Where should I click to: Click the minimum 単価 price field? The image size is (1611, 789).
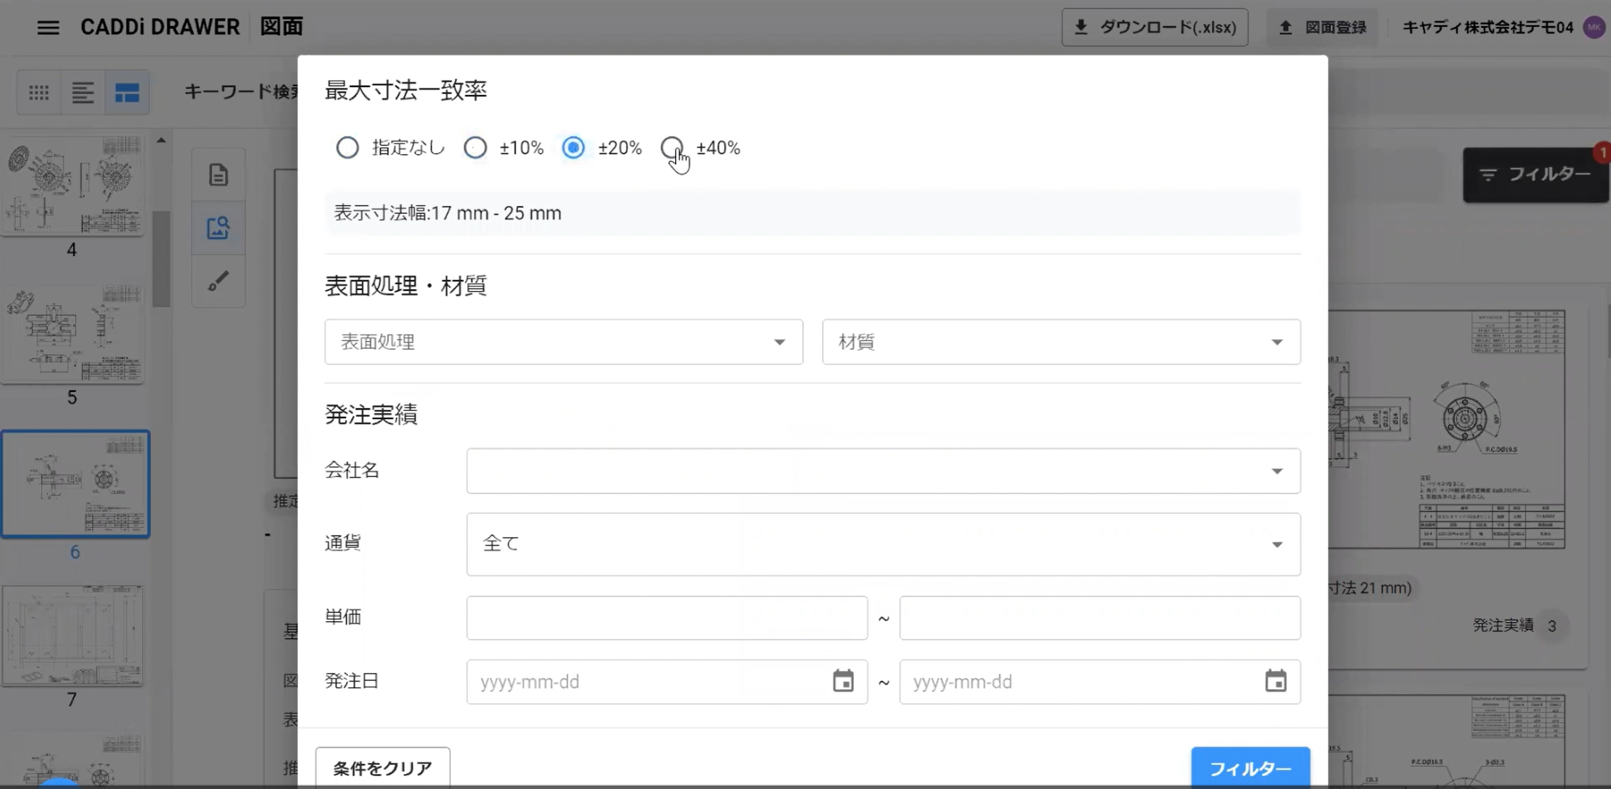click(666, 618)
